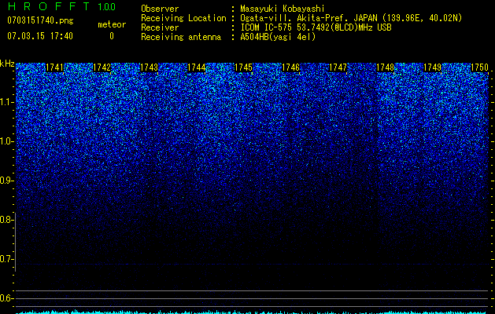This screenshot has height=314, width=495.
Task: Click the 1745 time marker
Action: pyautogui.click(x=243, y=68)
